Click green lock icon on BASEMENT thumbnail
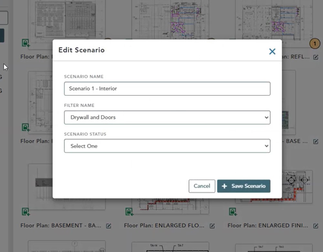 (26, 212)
